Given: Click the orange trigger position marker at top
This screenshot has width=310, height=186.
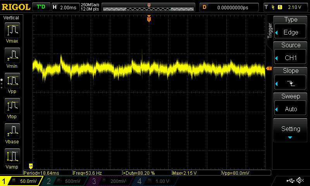Looking at the screenshot, I should [149, 18].
